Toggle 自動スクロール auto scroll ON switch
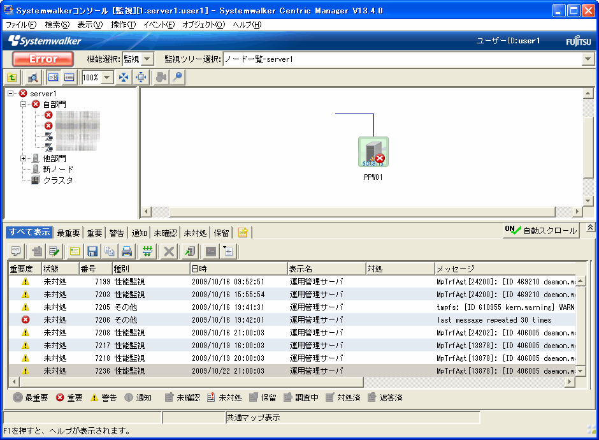599x440 pixels. pos(540,230)
